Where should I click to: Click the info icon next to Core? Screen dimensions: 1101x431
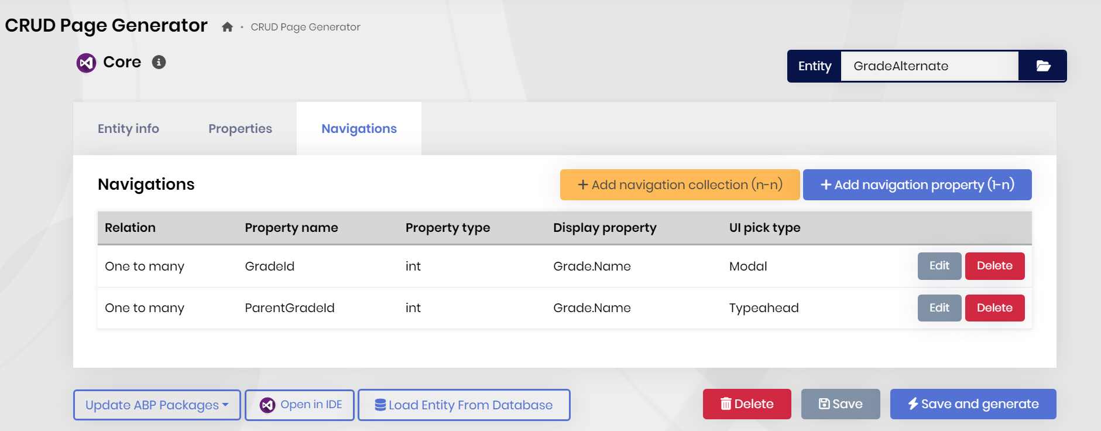pyautogui.click(x=159, y=62)
